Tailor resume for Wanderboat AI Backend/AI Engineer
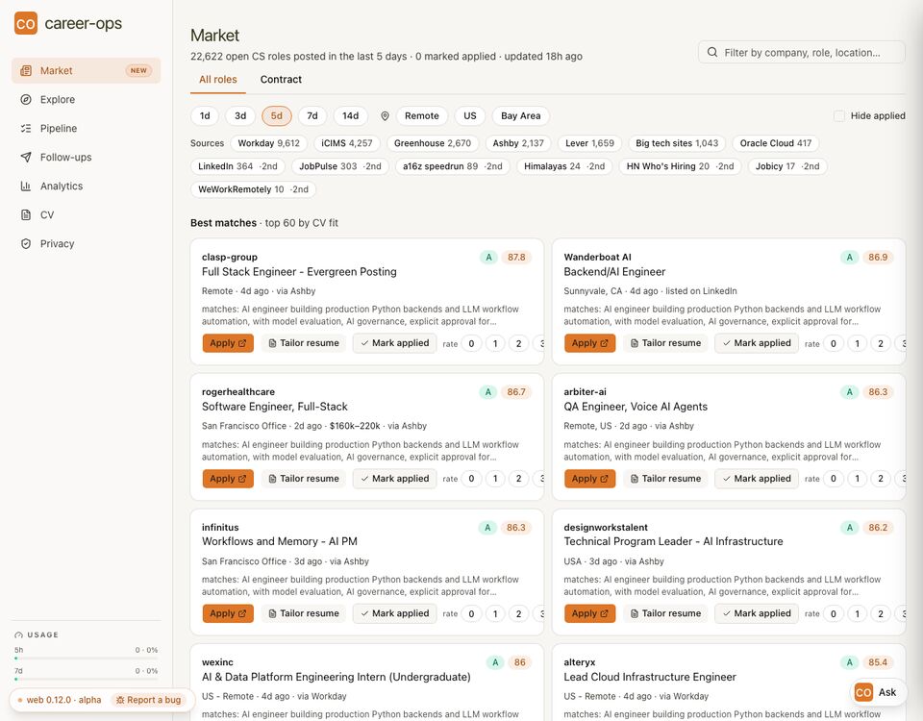 pos(665,343)
